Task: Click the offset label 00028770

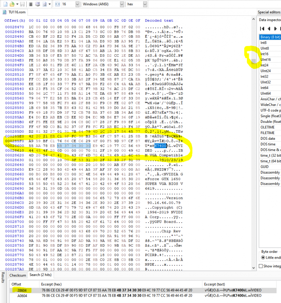Action: click(15, 255)
